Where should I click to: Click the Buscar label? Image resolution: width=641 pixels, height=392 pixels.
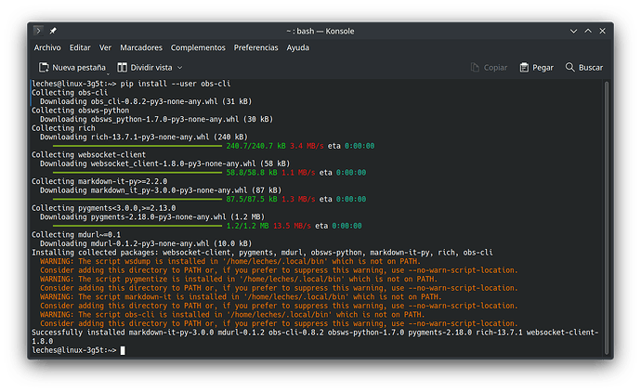(x=591, y=68)
